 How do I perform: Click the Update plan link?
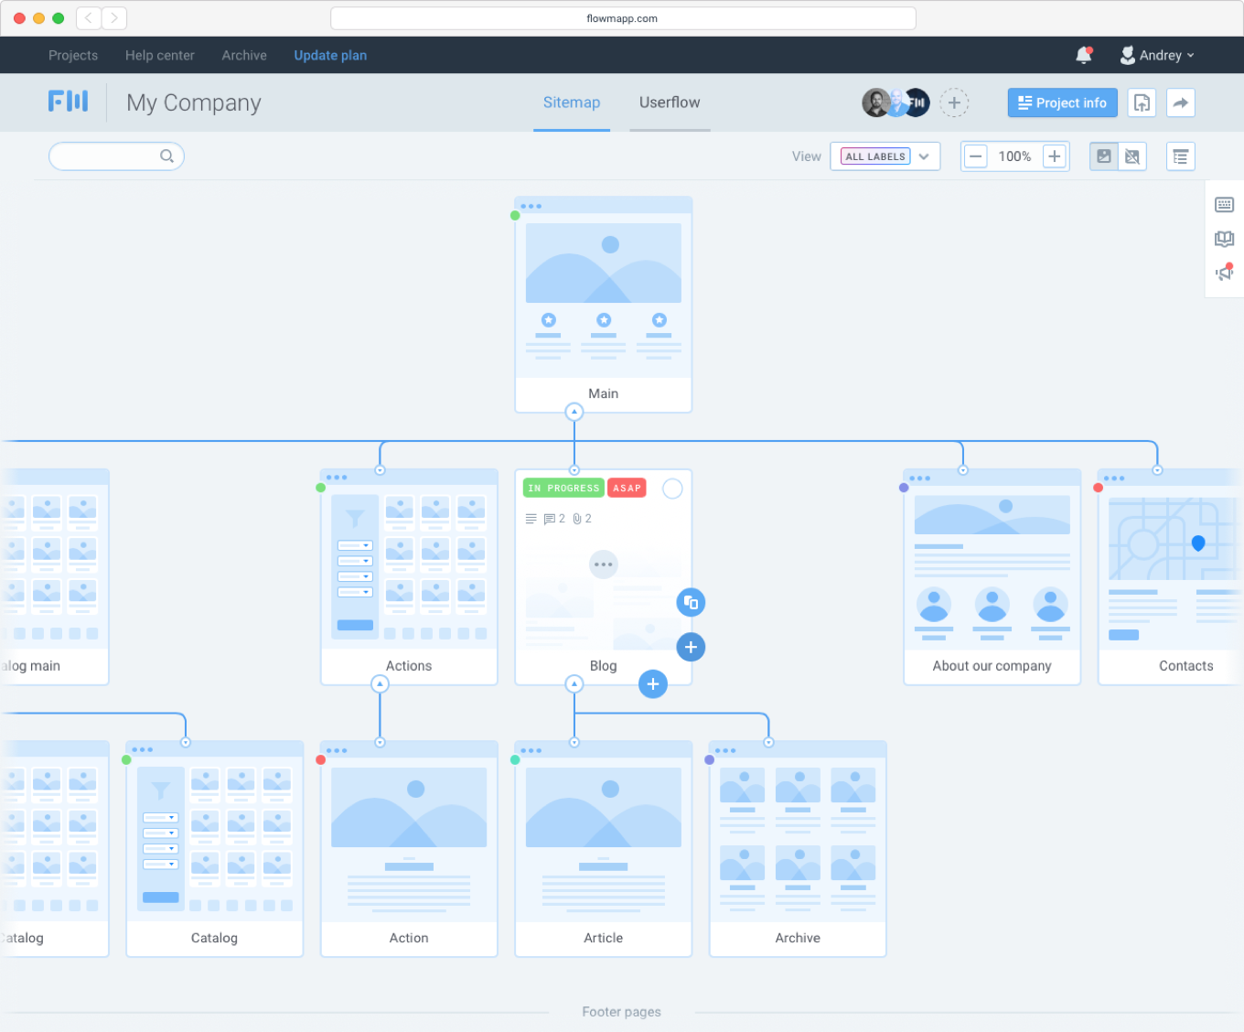click(x=330, y=55)
